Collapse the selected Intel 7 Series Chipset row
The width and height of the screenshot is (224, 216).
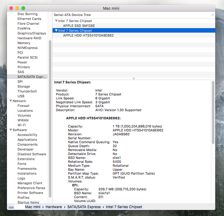[x=56, y=31]
